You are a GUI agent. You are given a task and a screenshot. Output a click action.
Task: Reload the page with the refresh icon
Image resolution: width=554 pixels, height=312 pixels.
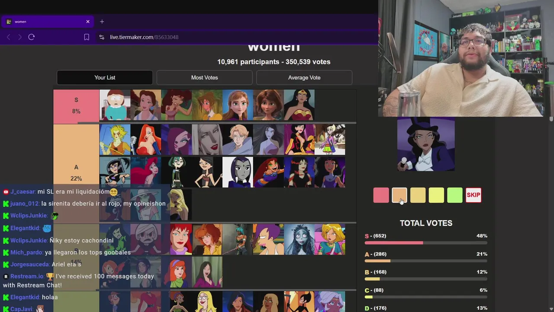pos(31,37)
